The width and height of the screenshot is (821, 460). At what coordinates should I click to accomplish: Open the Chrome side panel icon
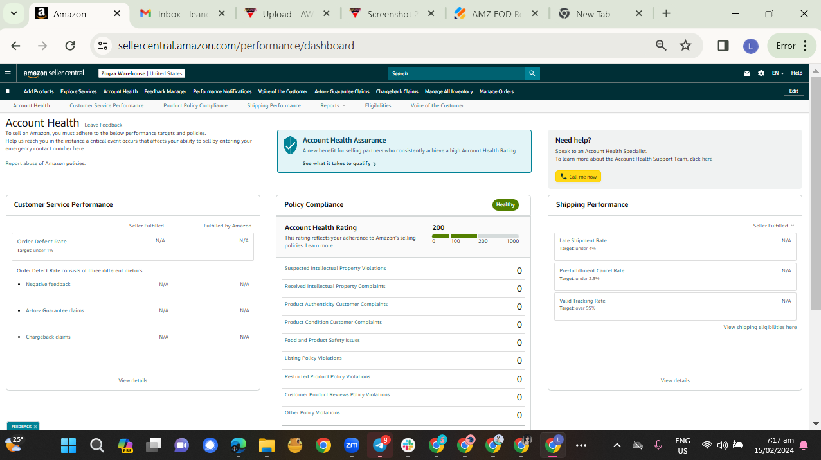click(723, 46)
